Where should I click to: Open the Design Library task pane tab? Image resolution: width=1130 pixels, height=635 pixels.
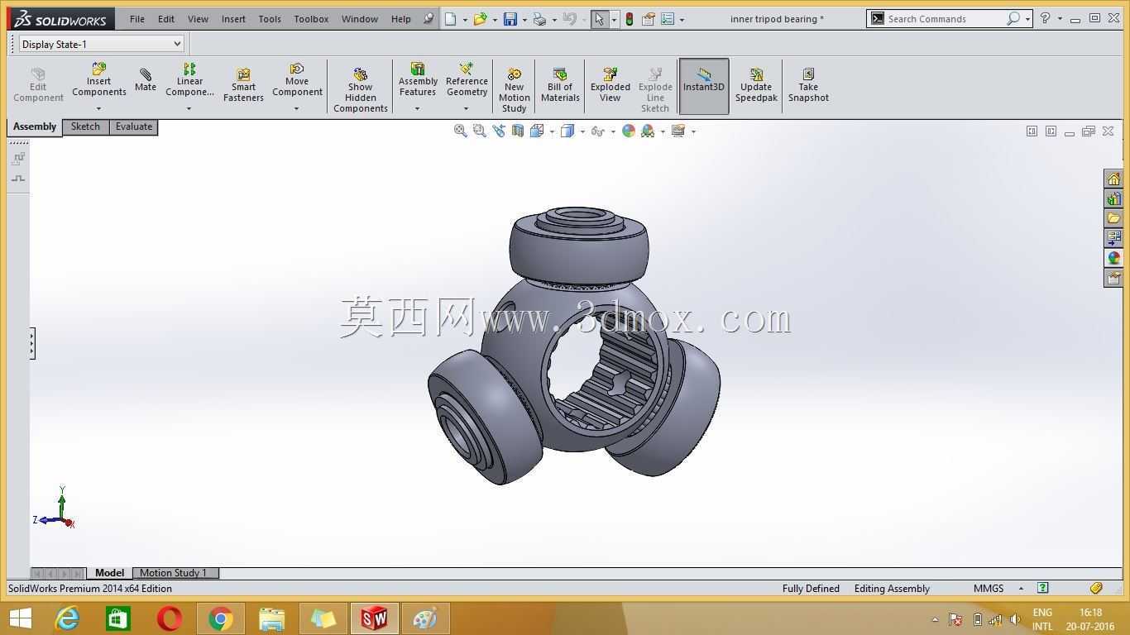coord(1113,198)
